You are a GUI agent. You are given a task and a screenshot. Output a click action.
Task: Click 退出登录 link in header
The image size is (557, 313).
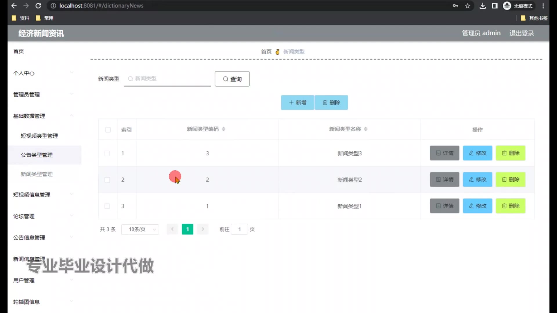(522, 33)
